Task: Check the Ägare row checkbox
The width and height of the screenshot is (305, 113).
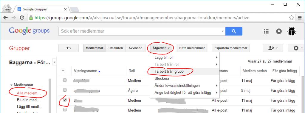Action: tap(65, 90)
